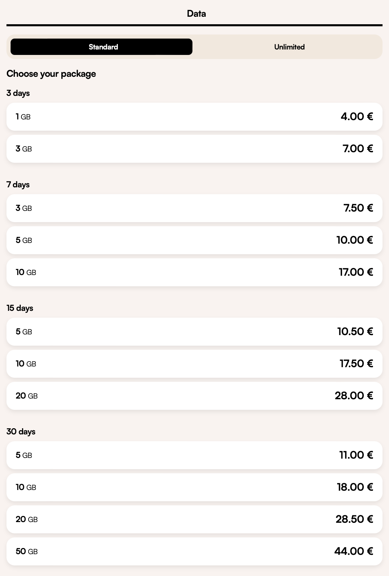The image size is (389, 576).
Task: Switch to the Unlimited plan toggle
Action: [x=289, y=47]
